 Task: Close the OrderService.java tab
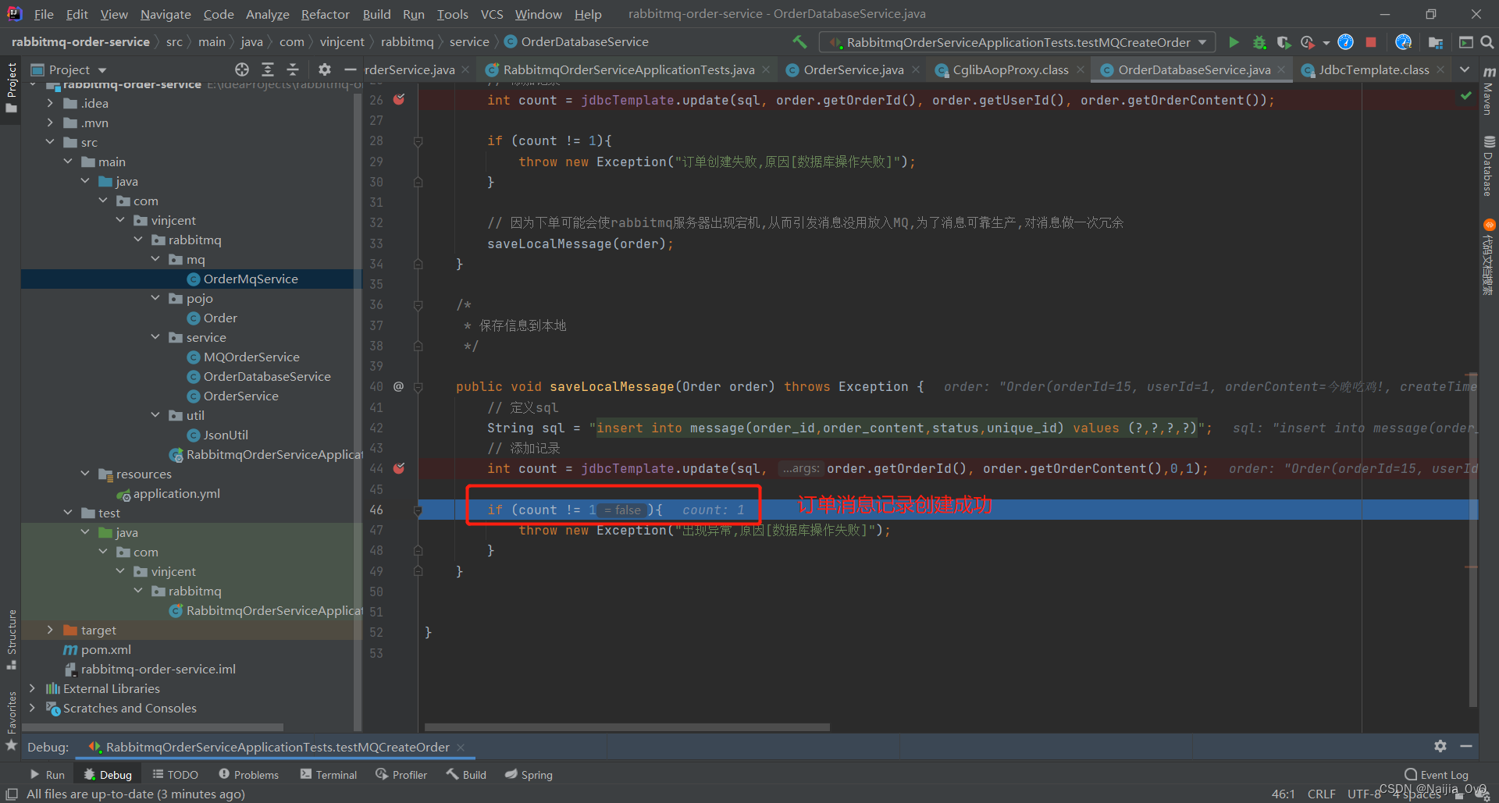pyautogui.click(x=916, y=69)
